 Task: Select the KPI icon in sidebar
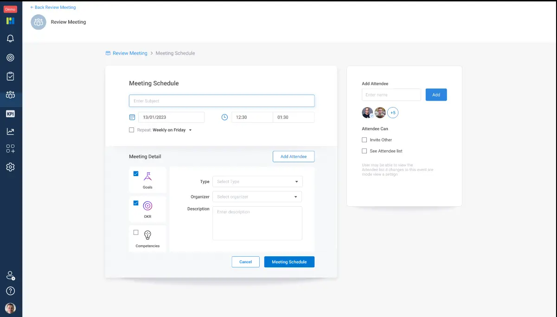point(10,114)
